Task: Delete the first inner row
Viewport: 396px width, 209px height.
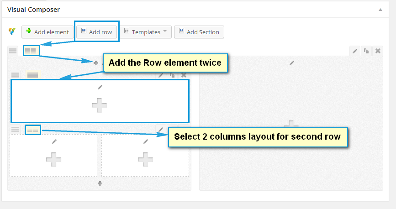Action: coord(184,75)
